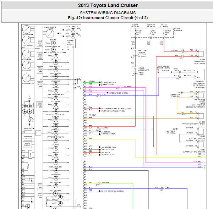Click the "SUPPLEMENTAL RESTRAINTS SYSTEM" reference
The image size is (213, 209).
pyautogui.click(x=116, y=108)
